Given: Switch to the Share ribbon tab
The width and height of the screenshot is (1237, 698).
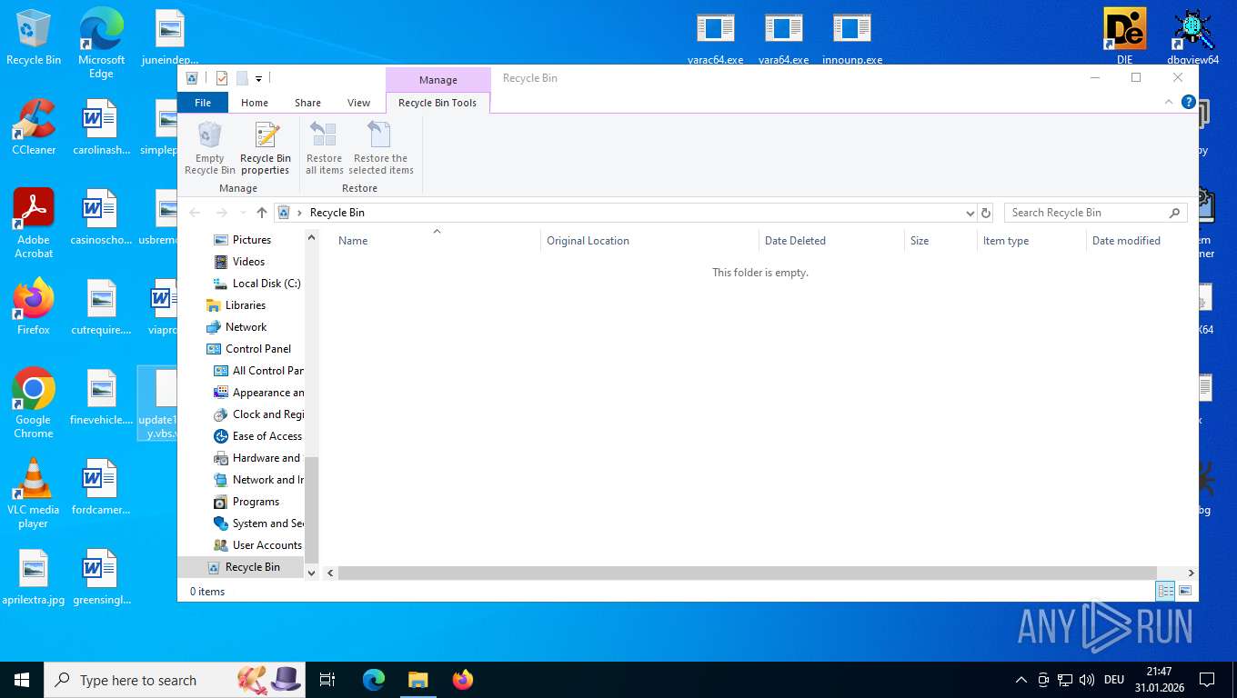Looking at the screenshot, I should (x=307, y=103).
